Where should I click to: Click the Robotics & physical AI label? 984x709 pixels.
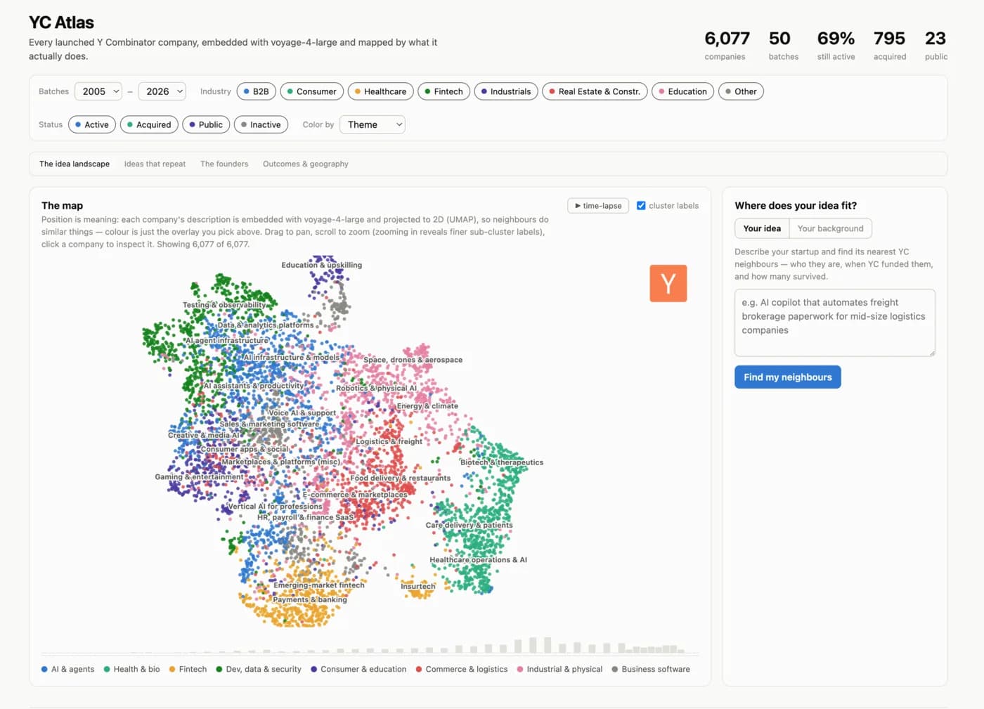(376, 388)
